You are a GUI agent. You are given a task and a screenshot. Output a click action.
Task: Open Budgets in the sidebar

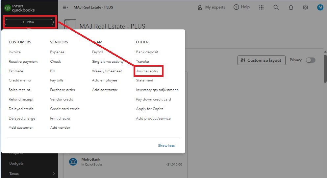pyautogui.click(x=16, y=164)
